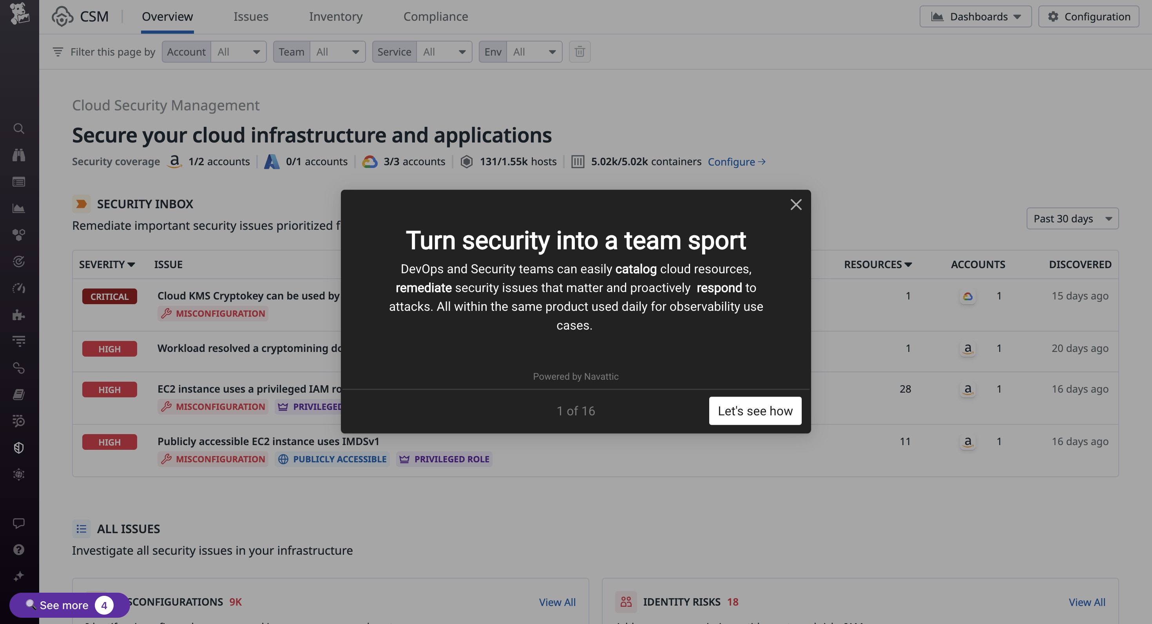Click the Let's see how button
1152x624 pixels.
(x=755, y=411)
